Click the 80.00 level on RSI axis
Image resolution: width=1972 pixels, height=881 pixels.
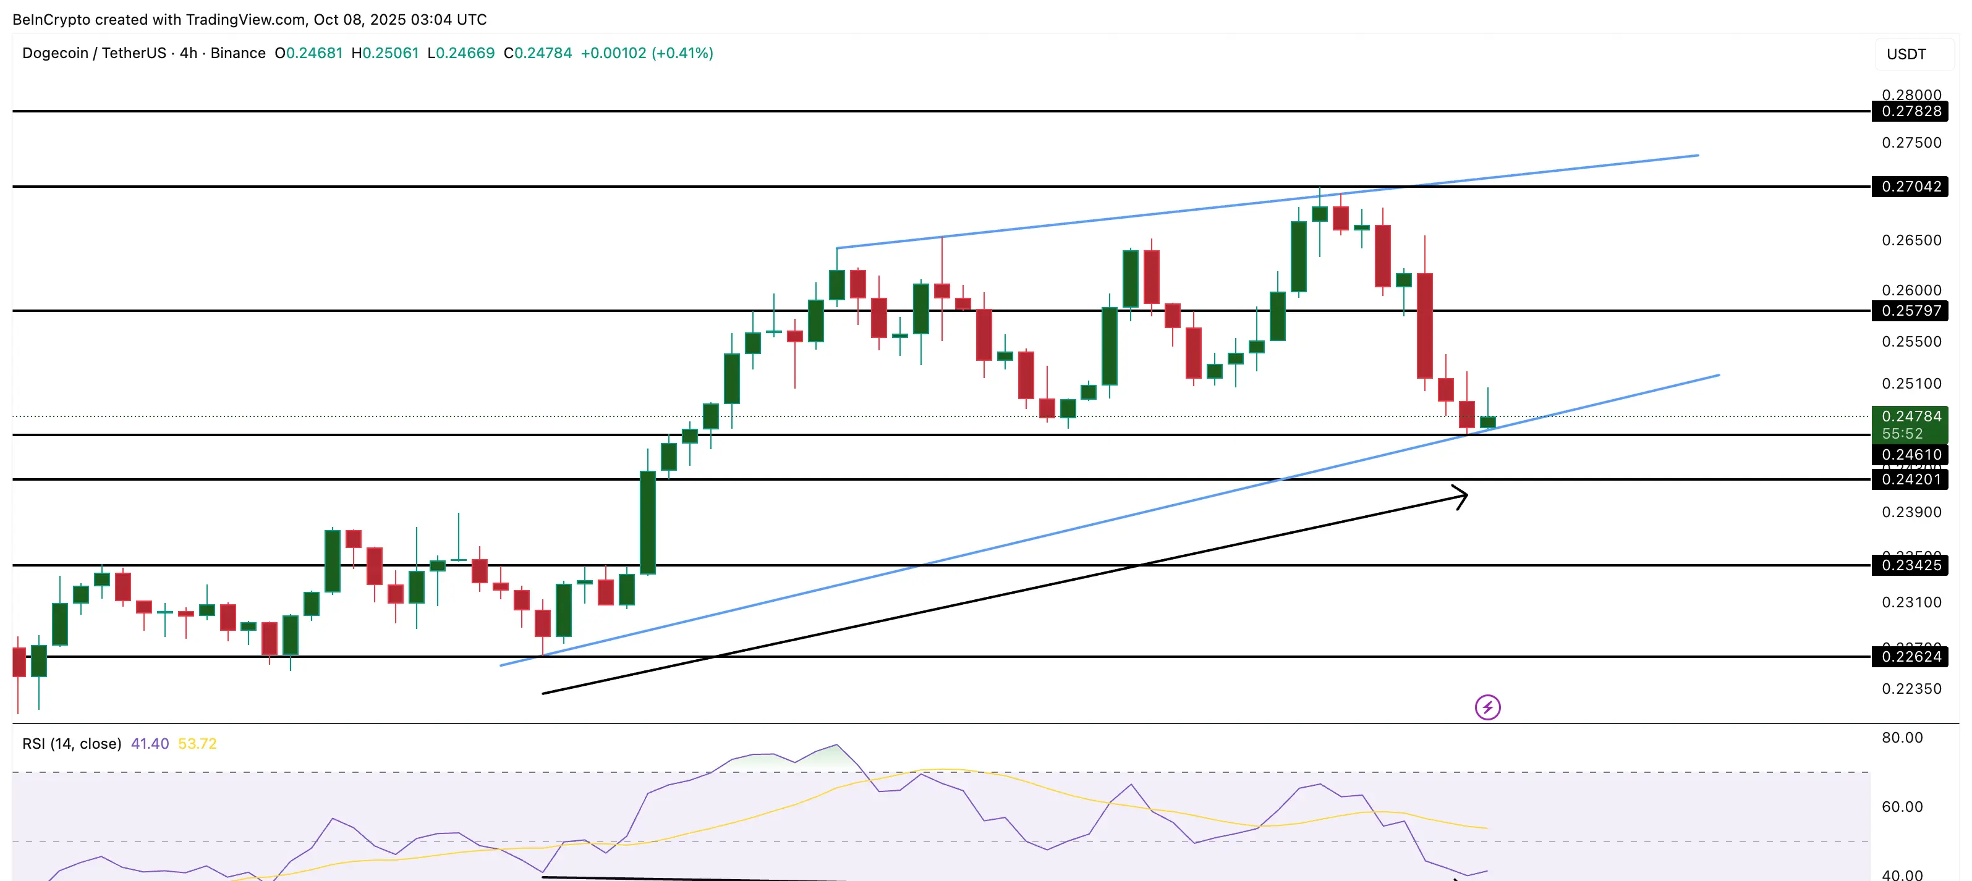click(1902, 737)
